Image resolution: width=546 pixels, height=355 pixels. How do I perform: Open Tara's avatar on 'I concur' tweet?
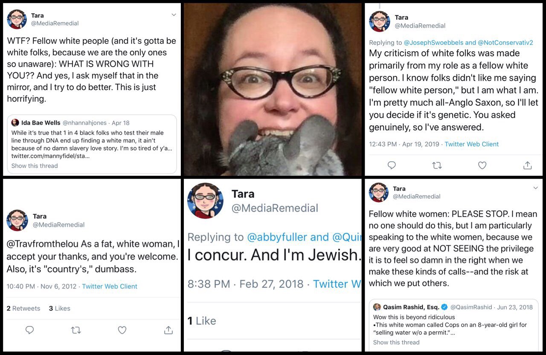coord(206,201)
